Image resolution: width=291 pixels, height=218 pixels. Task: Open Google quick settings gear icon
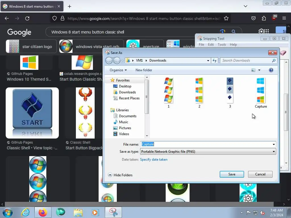click(261, 31)
